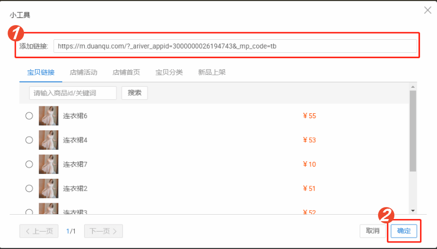Click the price ¥55
437x249 pixels.
click(x=309, y=116)
